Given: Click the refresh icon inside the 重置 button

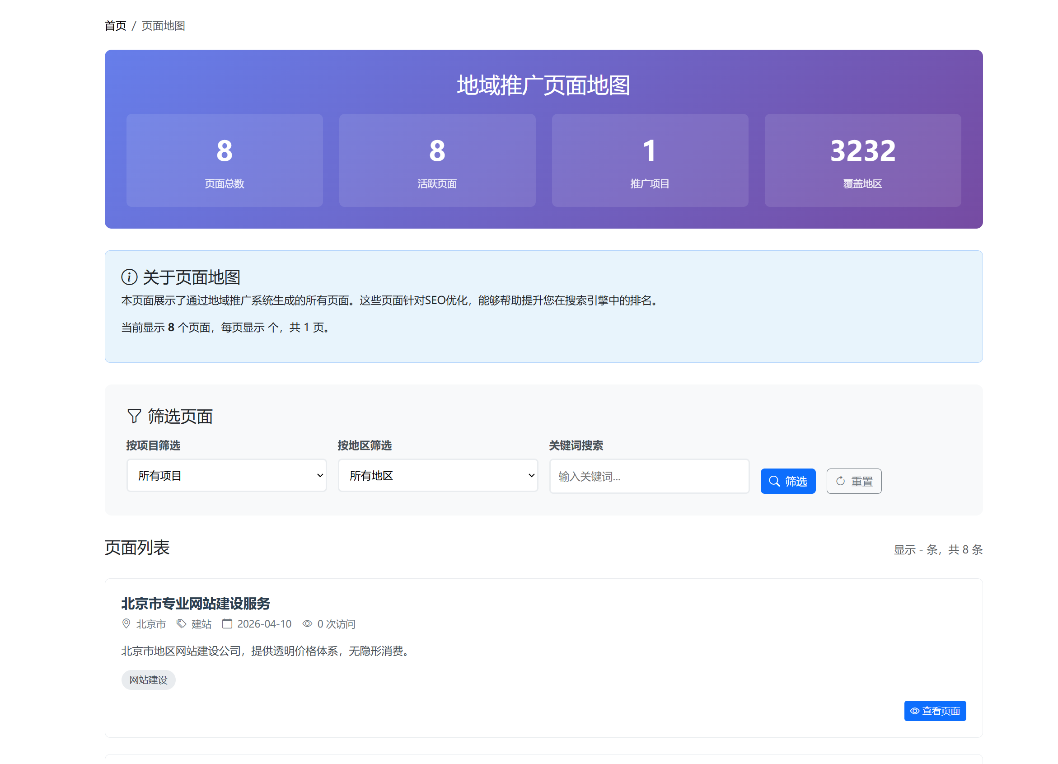Looking at the screenshot, I should [840, 481].
